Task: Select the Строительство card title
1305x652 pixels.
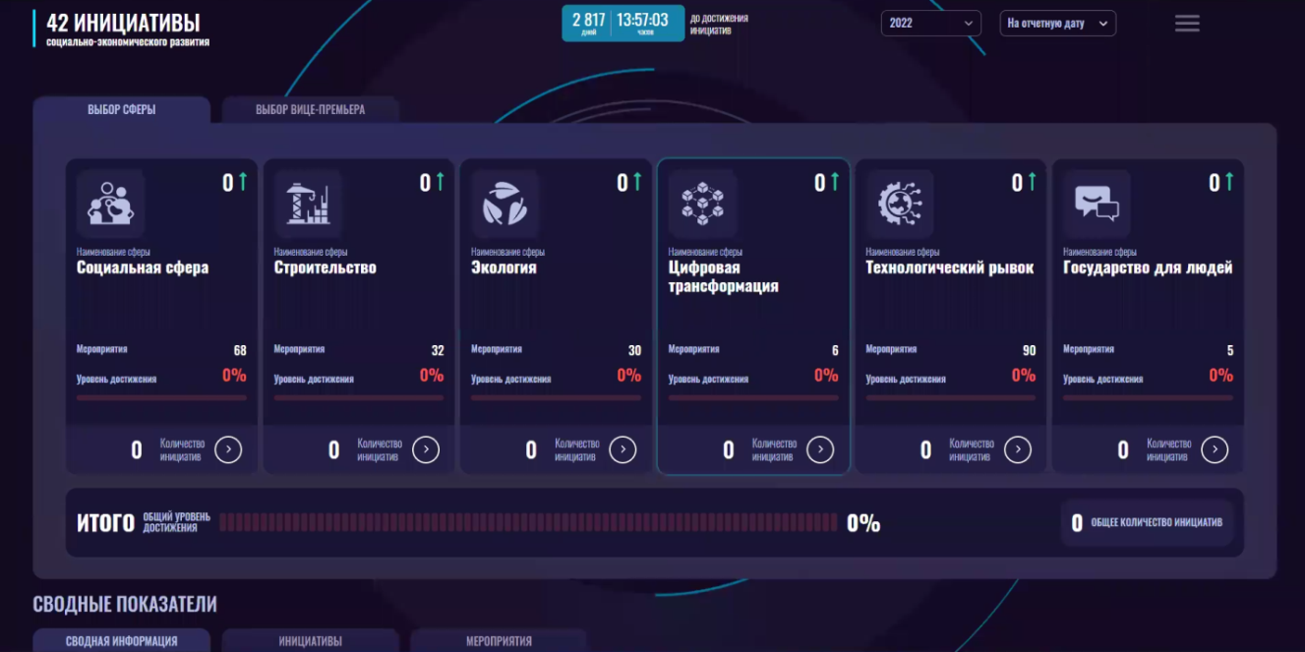Action: [x=326, y=267]
